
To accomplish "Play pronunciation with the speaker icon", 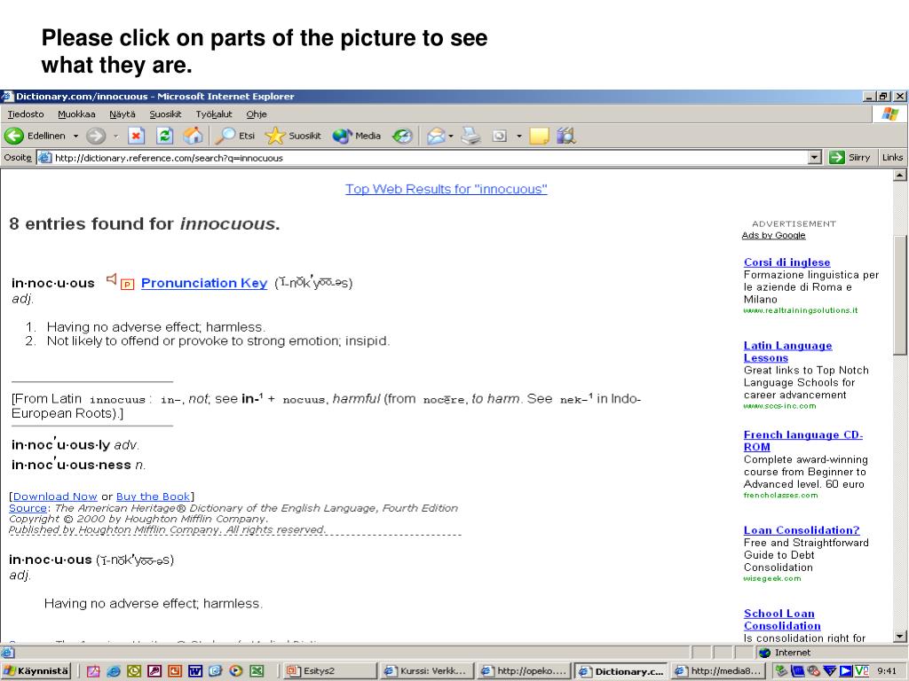I will 111,279.
